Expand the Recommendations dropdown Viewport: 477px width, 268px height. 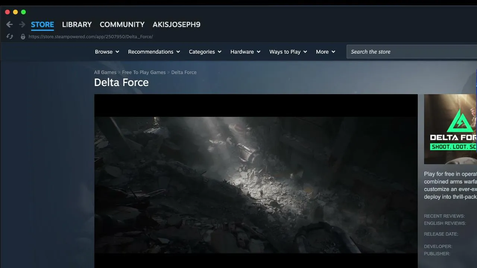154,52
